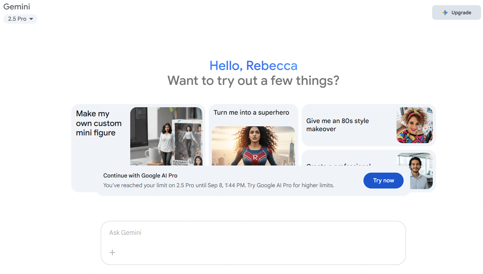
Task: Click the Hello, Rebecca greeting
Action: click(x=253, y=66)
